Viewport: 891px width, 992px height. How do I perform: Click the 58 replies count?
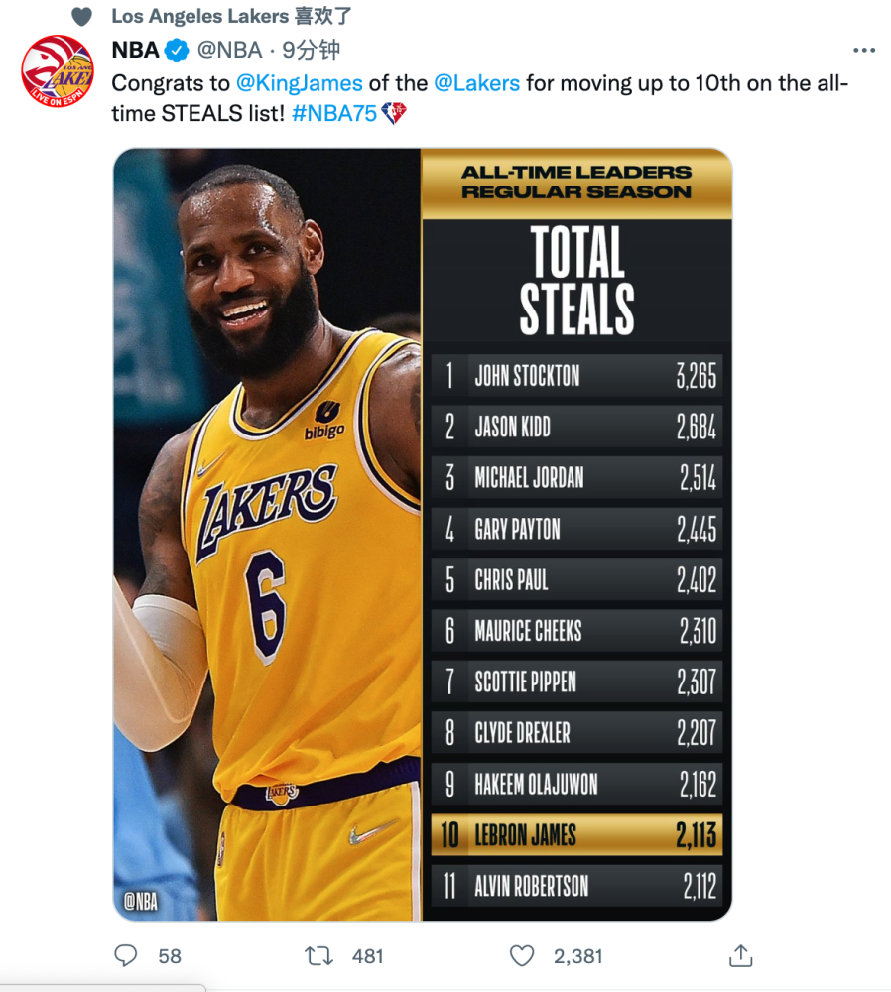point(170,955)
